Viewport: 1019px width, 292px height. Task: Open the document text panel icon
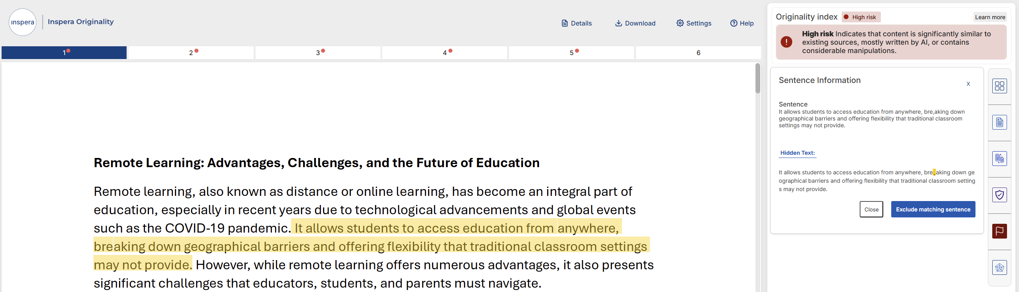pos(999,122)
